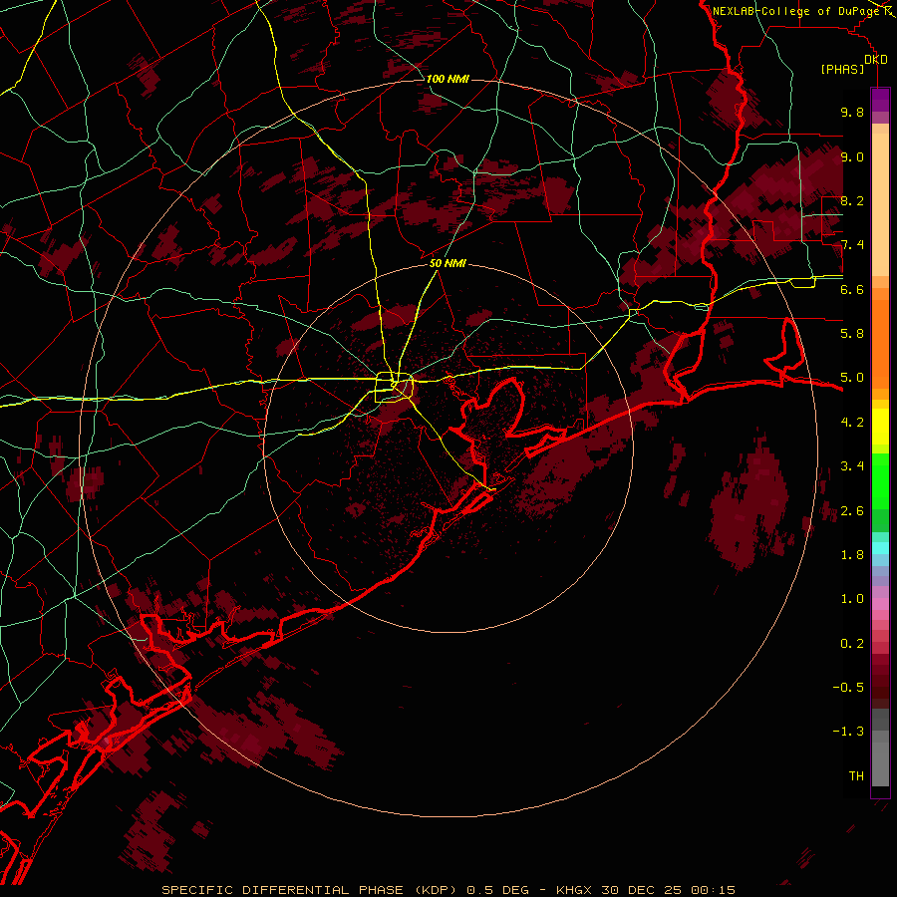The image size is (897, 897).
Task: Pick the bright green segment of color bar
Action: point(880,479)
